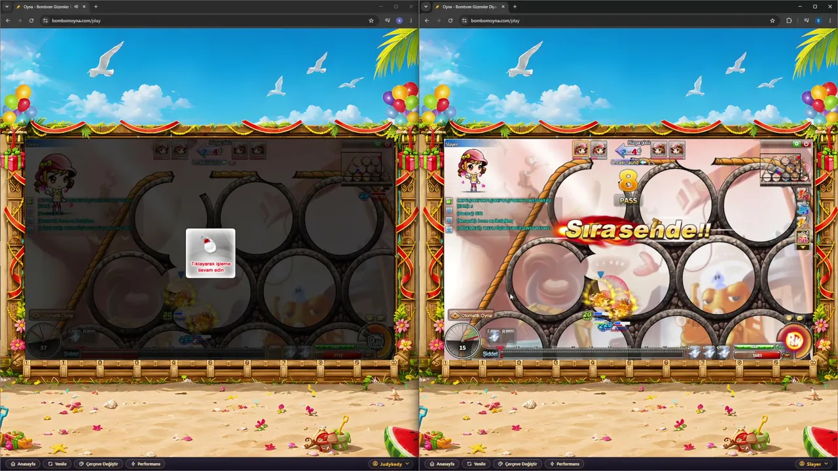Click the third chat filter icon in right game
The image size is (838, 471).
[449, 220]
